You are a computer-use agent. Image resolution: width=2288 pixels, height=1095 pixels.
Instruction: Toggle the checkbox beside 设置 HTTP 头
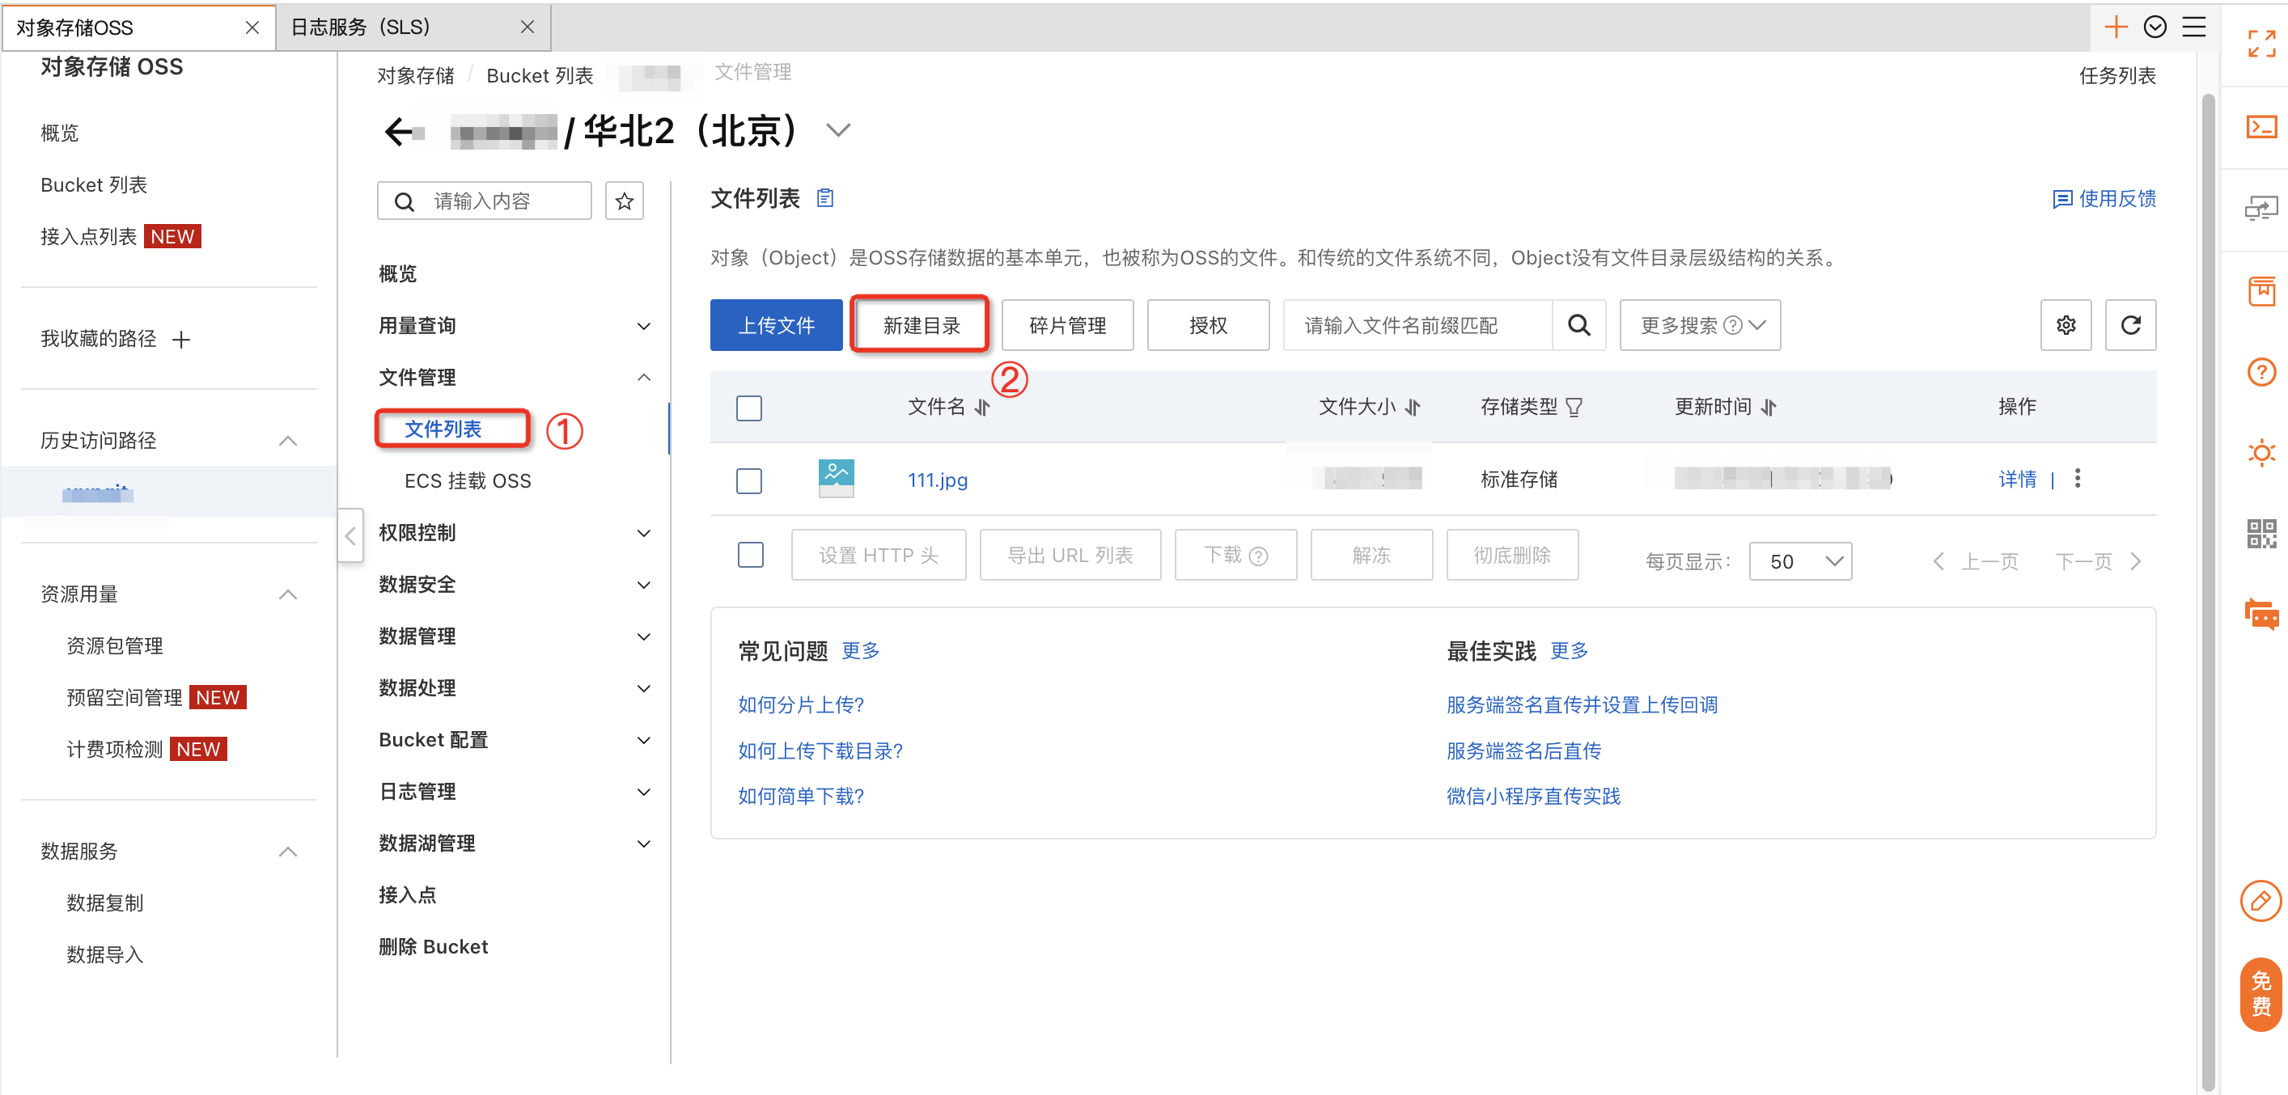point(750,555)
